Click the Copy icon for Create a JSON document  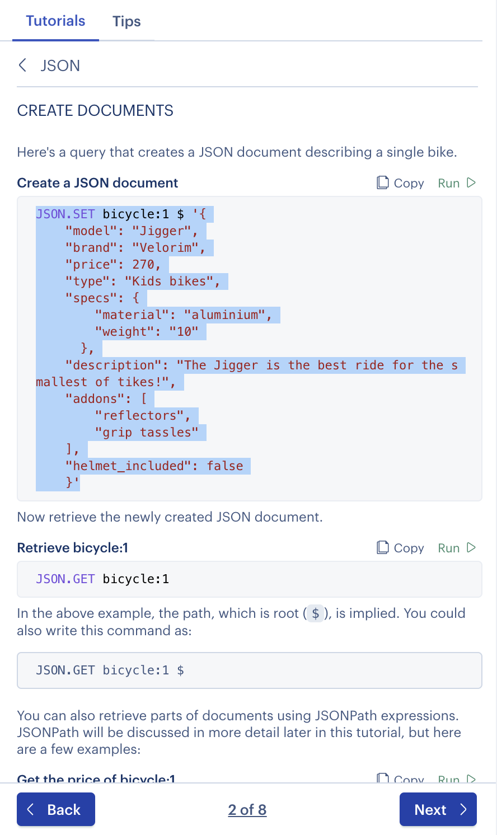(383, 182)
